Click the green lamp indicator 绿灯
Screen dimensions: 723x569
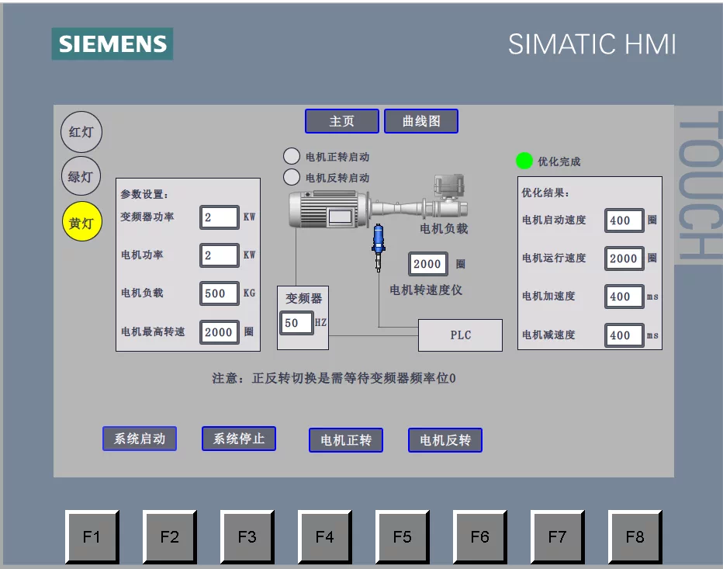pos(81,175)
